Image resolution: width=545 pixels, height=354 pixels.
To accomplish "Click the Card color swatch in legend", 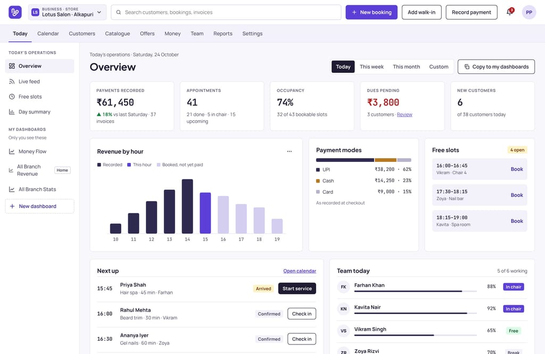I will (318, 192).
